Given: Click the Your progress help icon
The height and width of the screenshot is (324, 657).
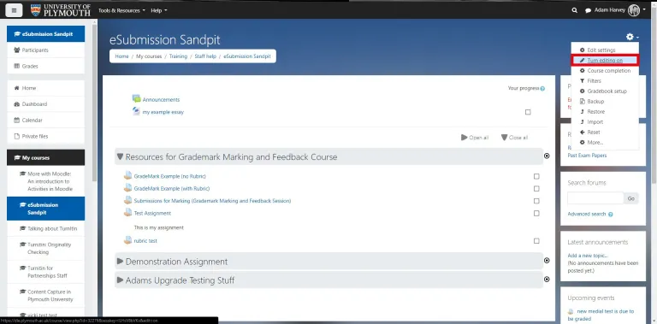Looking at the screenshot, I should (x=542, y=89).
